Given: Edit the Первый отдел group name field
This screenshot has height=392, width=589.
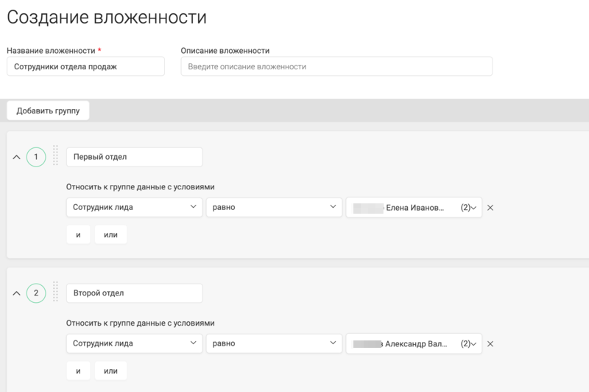Looking at the screenshot, I should (x=134, y=157).
